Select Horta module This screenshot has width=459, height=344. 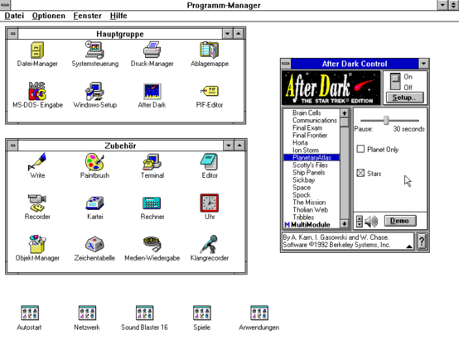300,142
